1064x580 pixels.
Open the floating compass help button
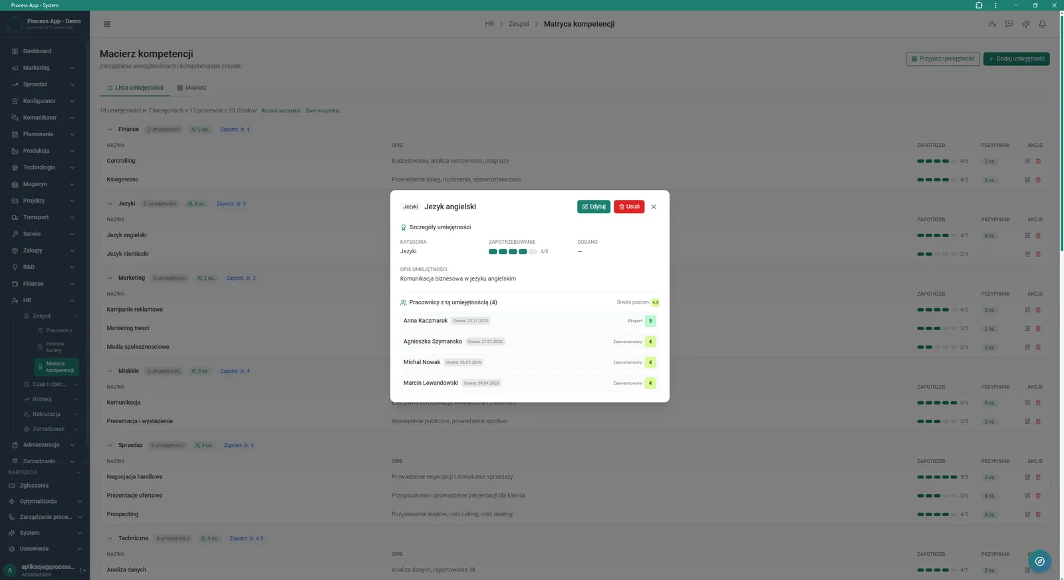1039,561
